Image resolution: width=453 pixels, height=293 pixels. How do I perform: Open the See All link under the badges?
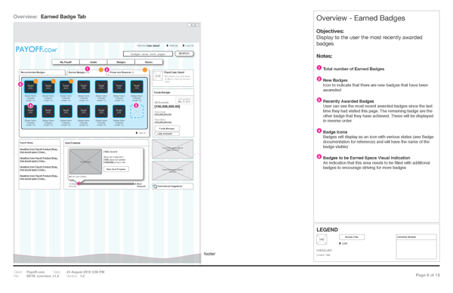(x=141, y=133)
